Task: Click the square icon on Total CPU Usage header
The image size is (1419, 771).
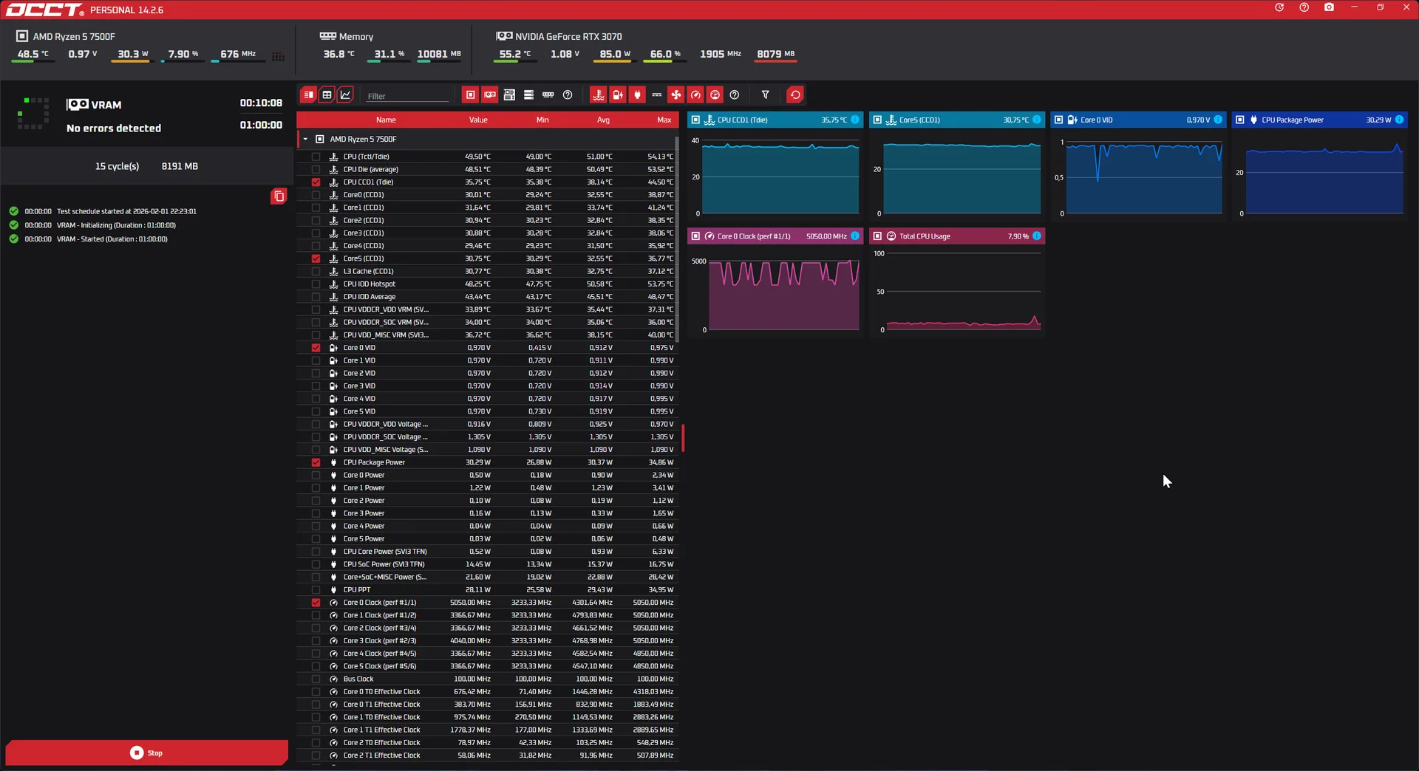Action: point(877,236)
